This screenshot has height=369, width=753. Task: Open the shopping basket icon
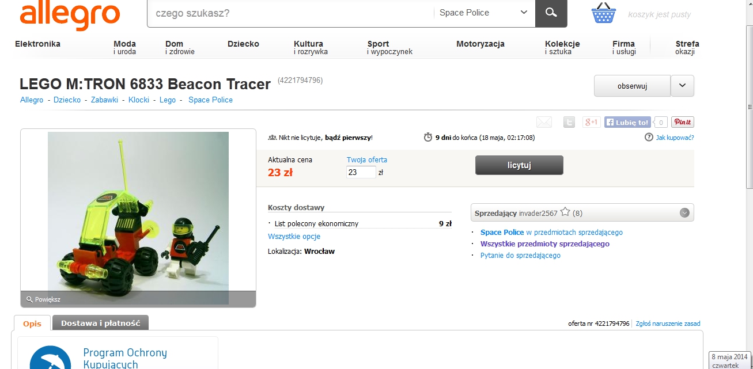click(604, 13)
